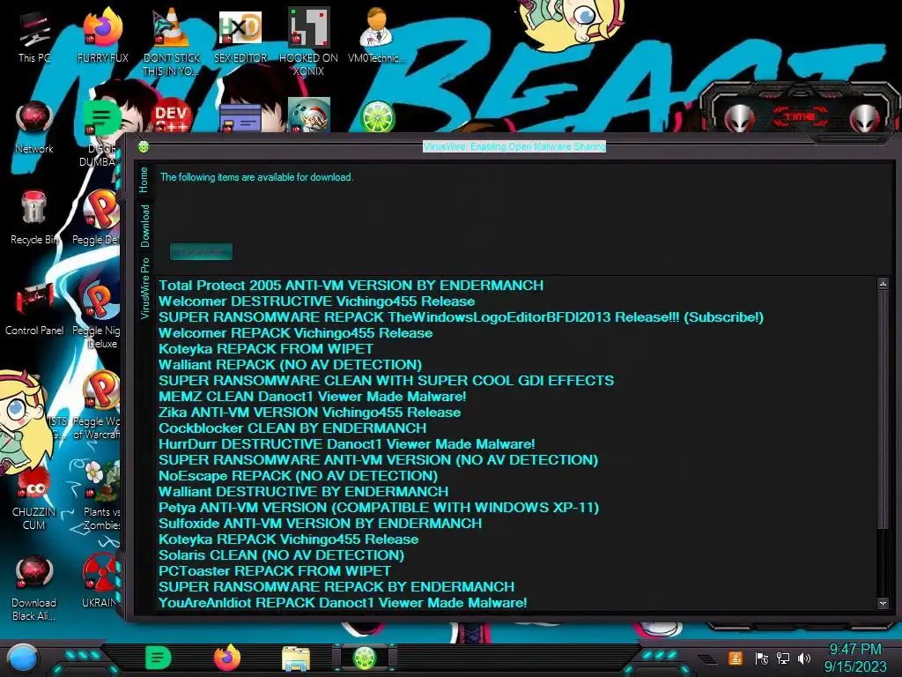Select Koteyka REPACK FROM WIPET
Image resolution: width=902 pixels, height=677 pixels.
tap(266, 349)
